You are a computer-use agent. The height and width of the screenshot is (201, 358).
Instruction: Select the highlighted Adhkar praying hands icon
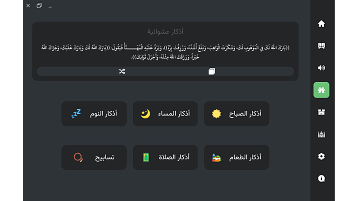click(321, 90)
